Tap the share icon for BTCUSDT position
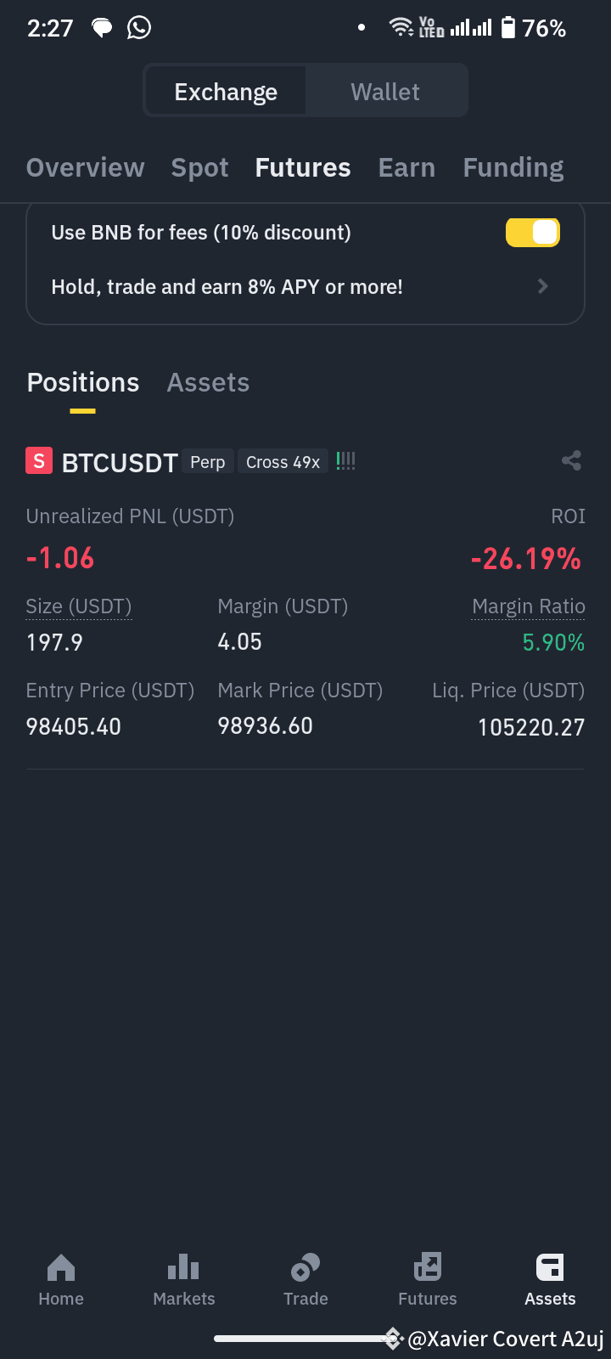The image size is (611, 1359). (571, 461)
